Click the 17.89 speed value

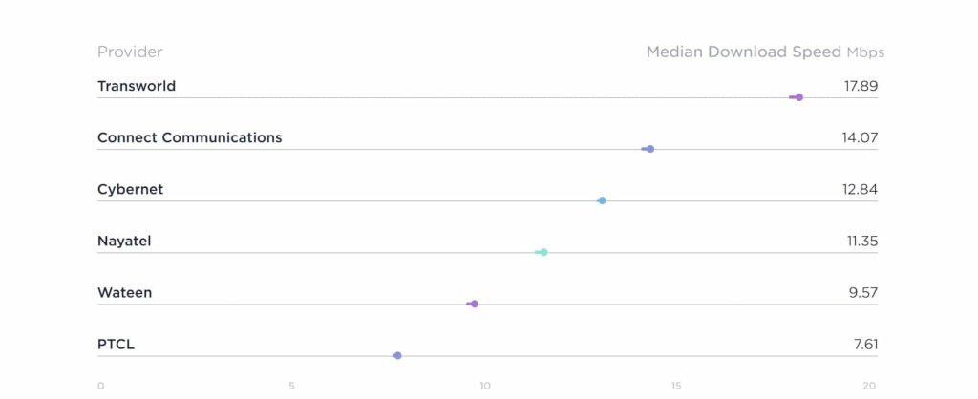pyautogui.click(x=860, y=86)
